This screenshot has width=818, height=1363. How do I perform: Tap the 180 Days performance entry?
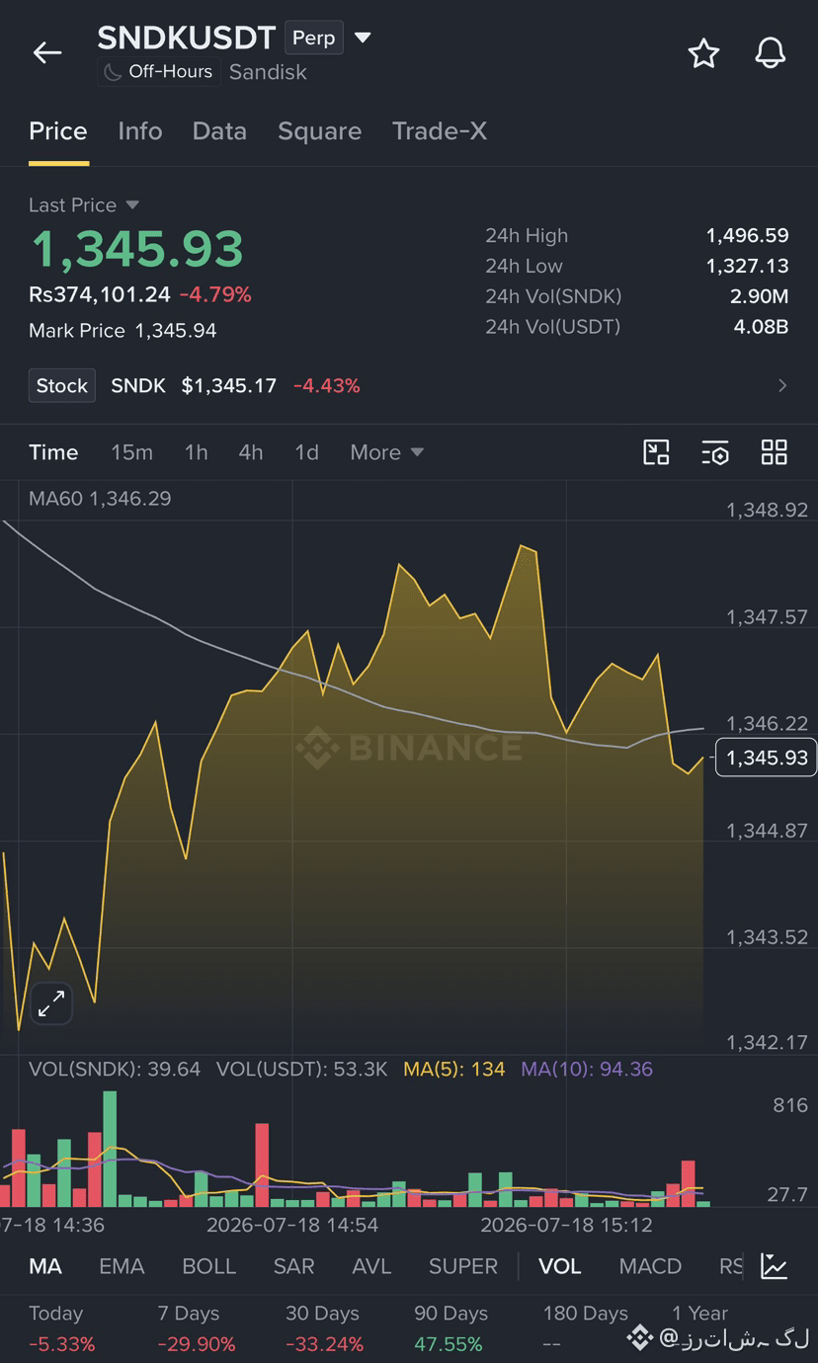pyautogui.click(x=585, y=1328)
